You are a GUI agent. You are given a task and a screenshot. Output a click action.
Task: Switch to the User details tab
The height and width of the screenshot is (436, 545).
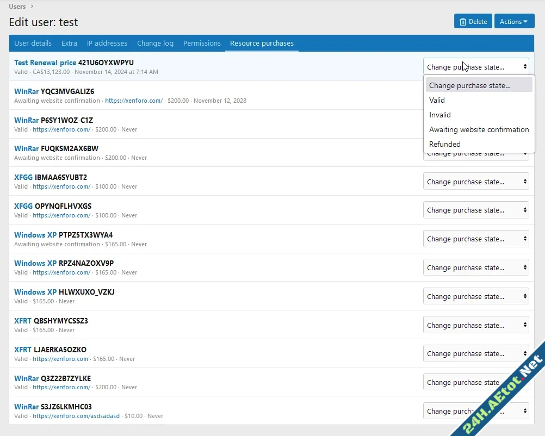coord(33,43)
